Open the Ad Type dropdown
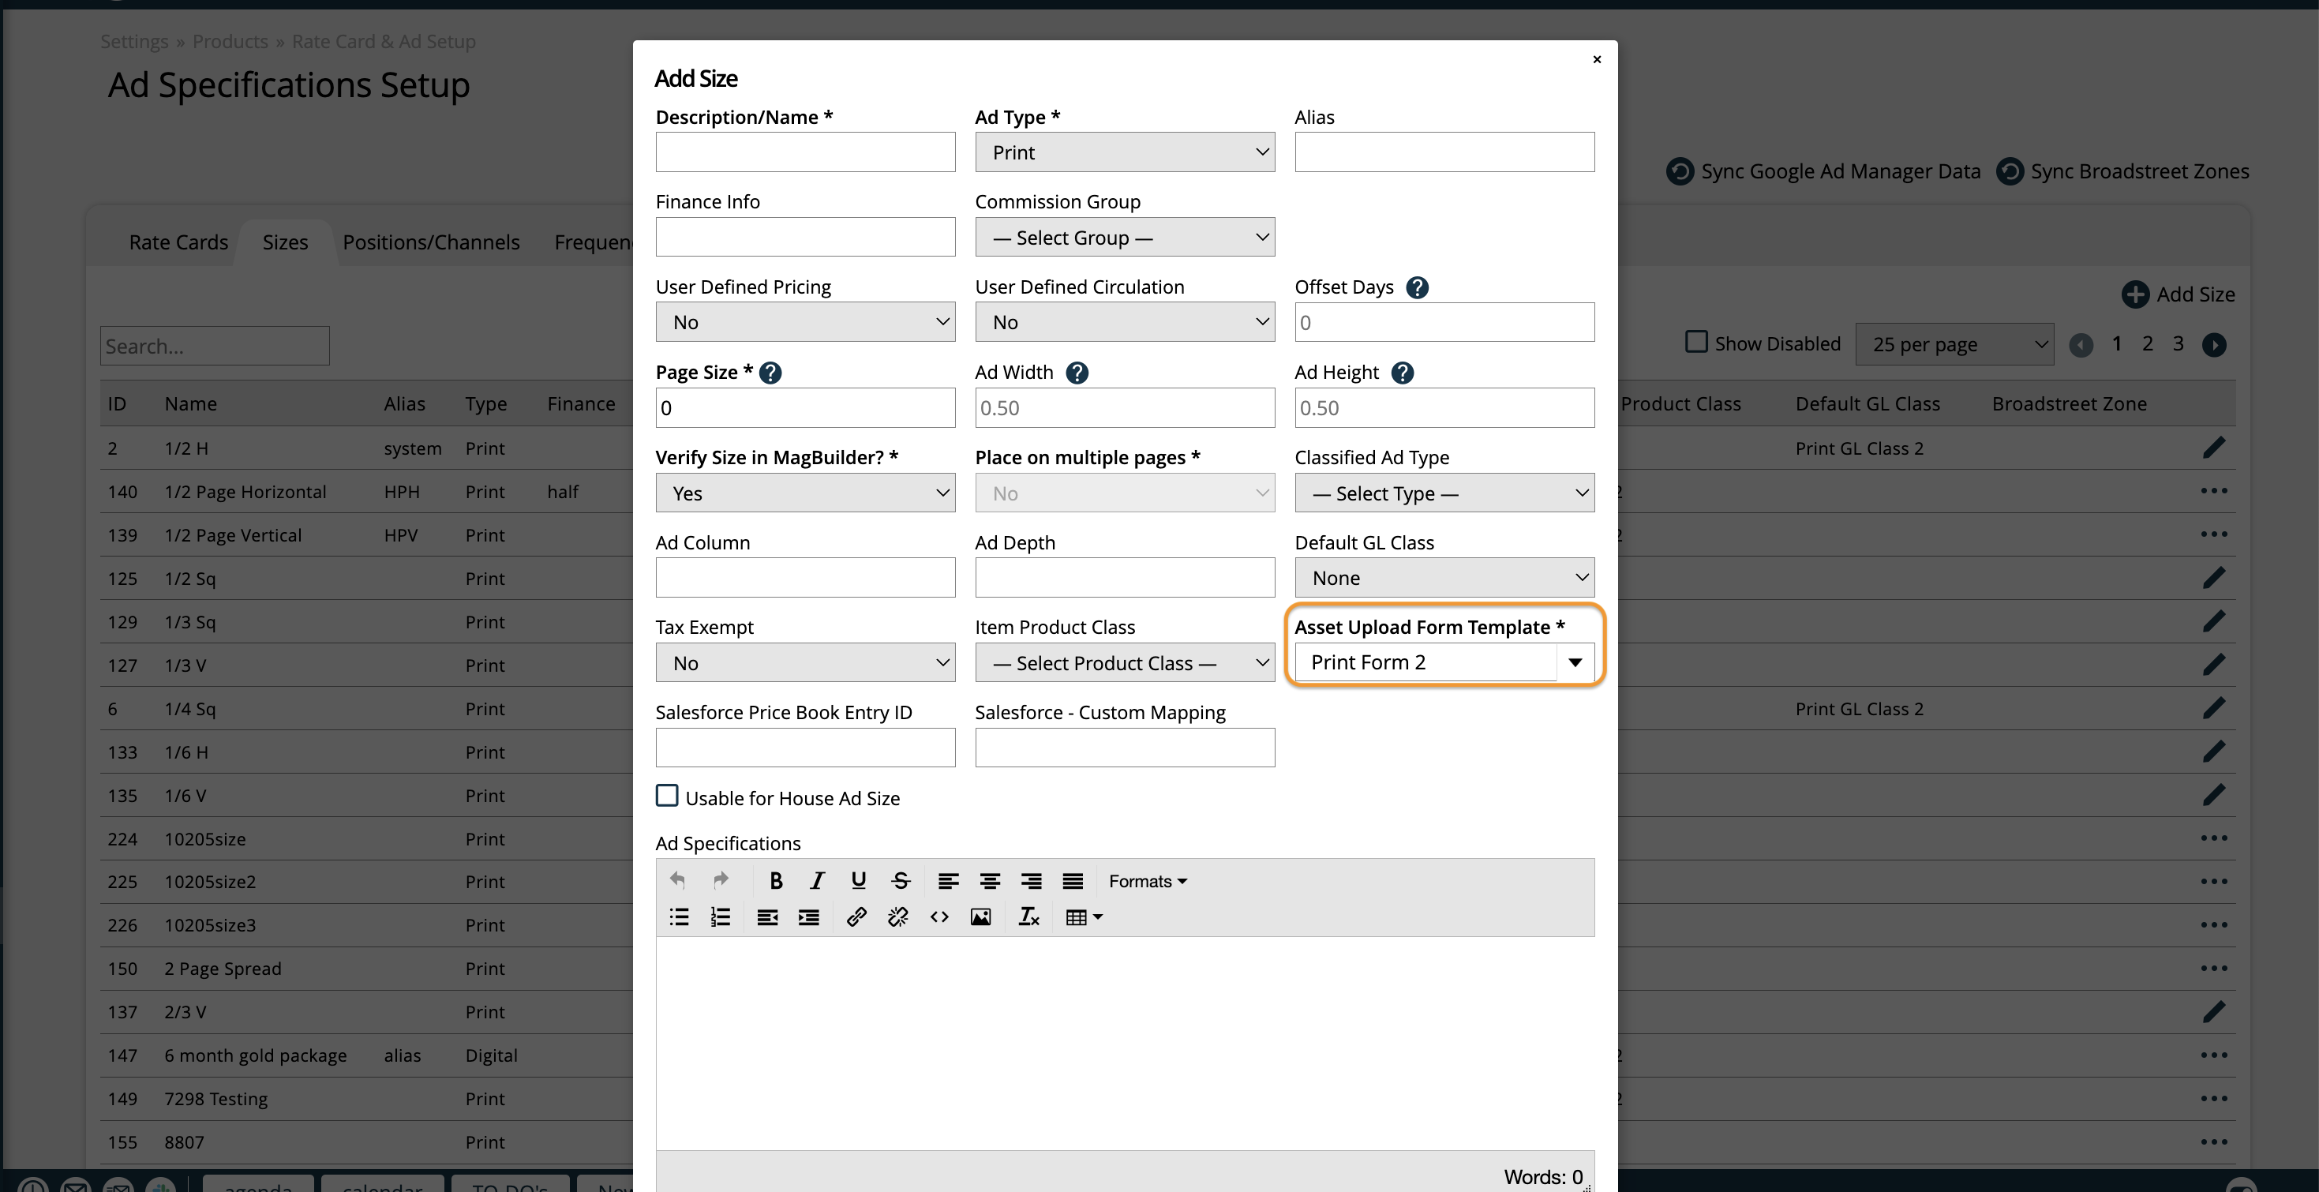 (1125, 152)
